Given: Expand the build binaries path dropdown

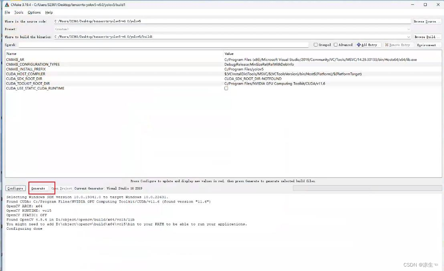Looking at the screenshot, I should (408, 36).
